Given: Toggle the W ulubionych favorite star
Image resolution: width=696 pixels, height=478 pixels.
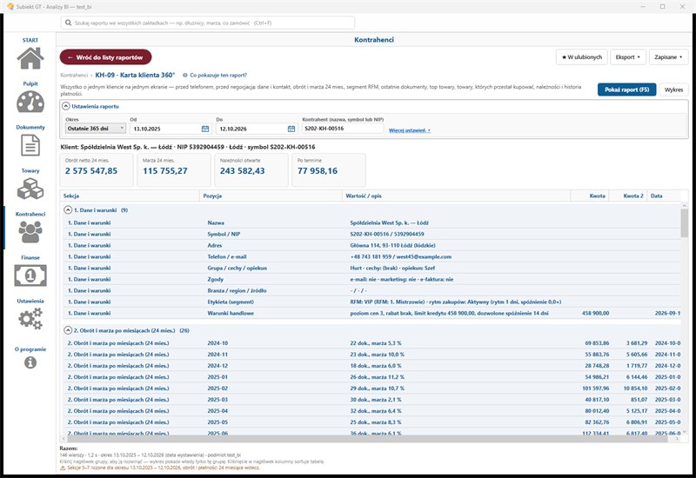Looking at the screenshot, I should [x=581, y=57].
